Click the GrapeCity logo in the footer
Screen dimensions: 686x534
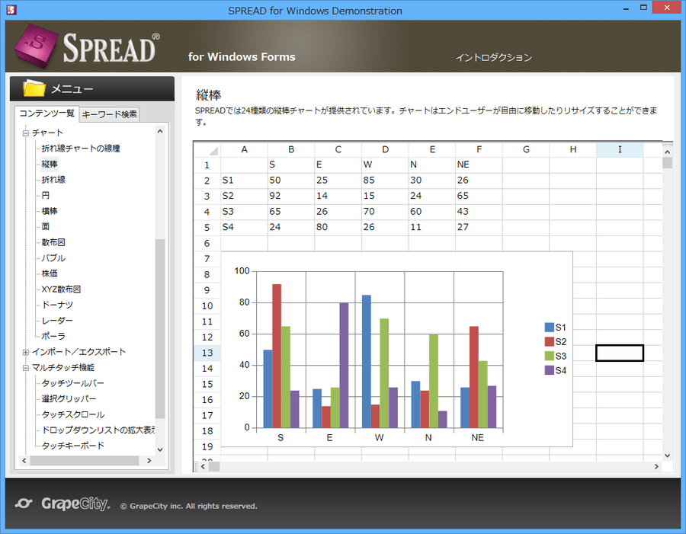(x=63, y=504)
